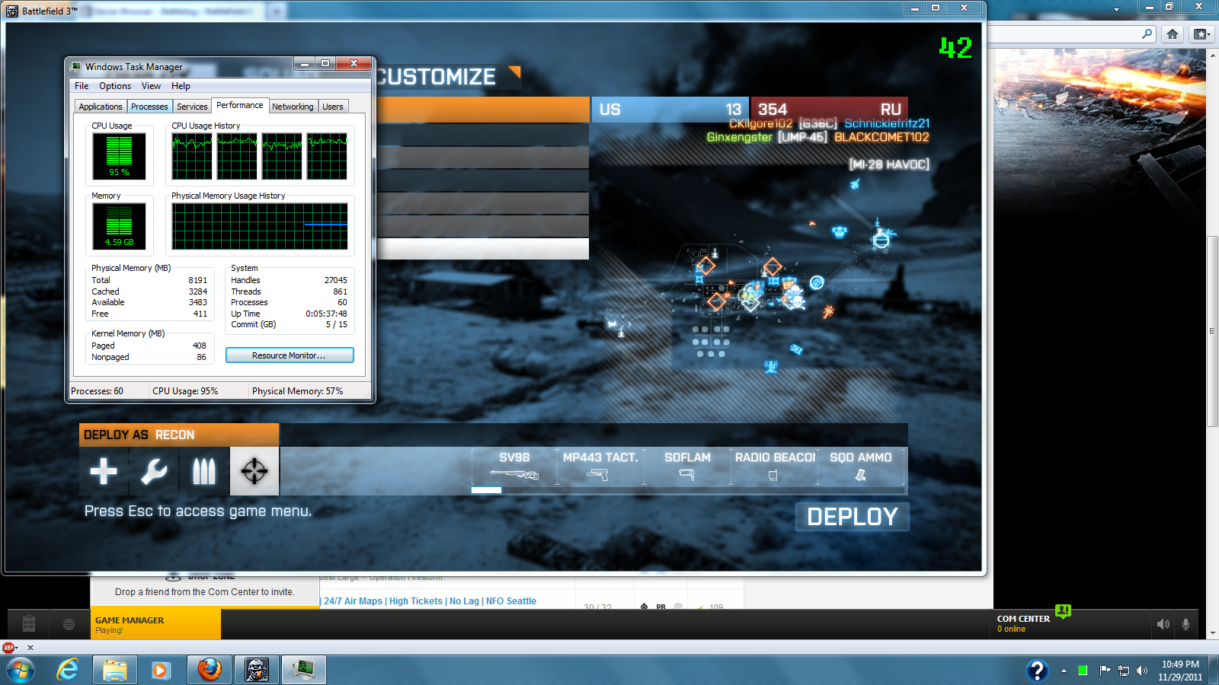Choose the SQD AMMO specialization slot

click(x=861, y=467)
